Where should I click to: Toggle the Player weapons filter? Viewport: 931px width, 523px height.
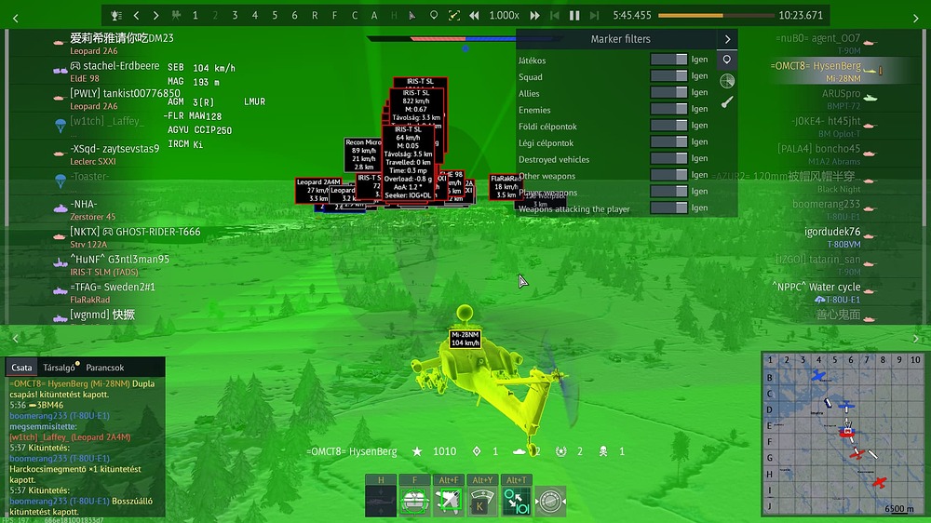[668, 191]
